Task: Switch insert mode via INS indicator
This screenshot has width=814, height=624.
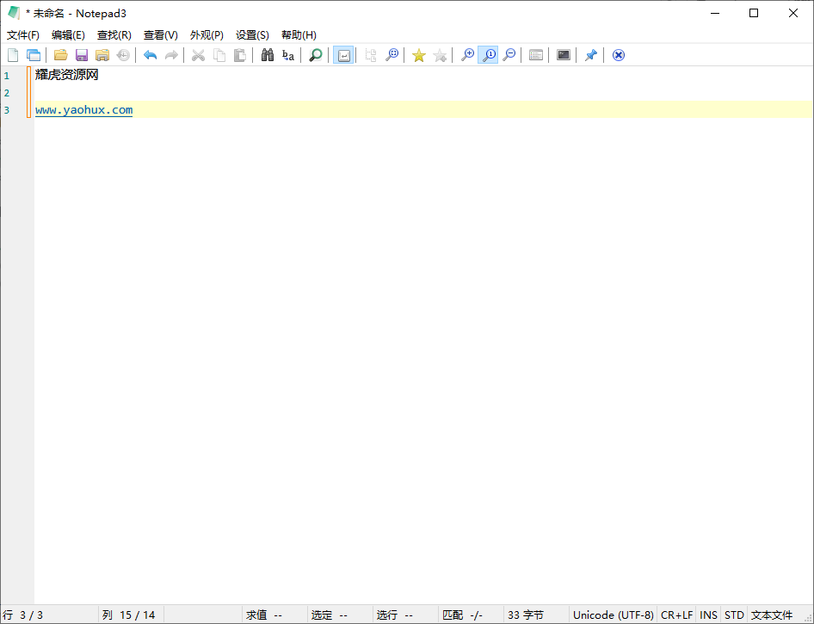Action: coord(708,615)
